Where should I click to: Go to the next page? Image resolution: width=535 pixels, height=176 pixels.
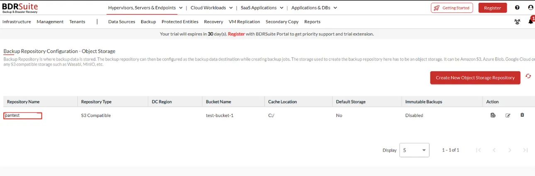pos(510,150)
